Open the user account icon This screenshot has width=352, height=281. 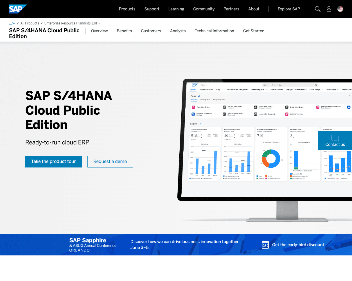click(x=329, y=9)
